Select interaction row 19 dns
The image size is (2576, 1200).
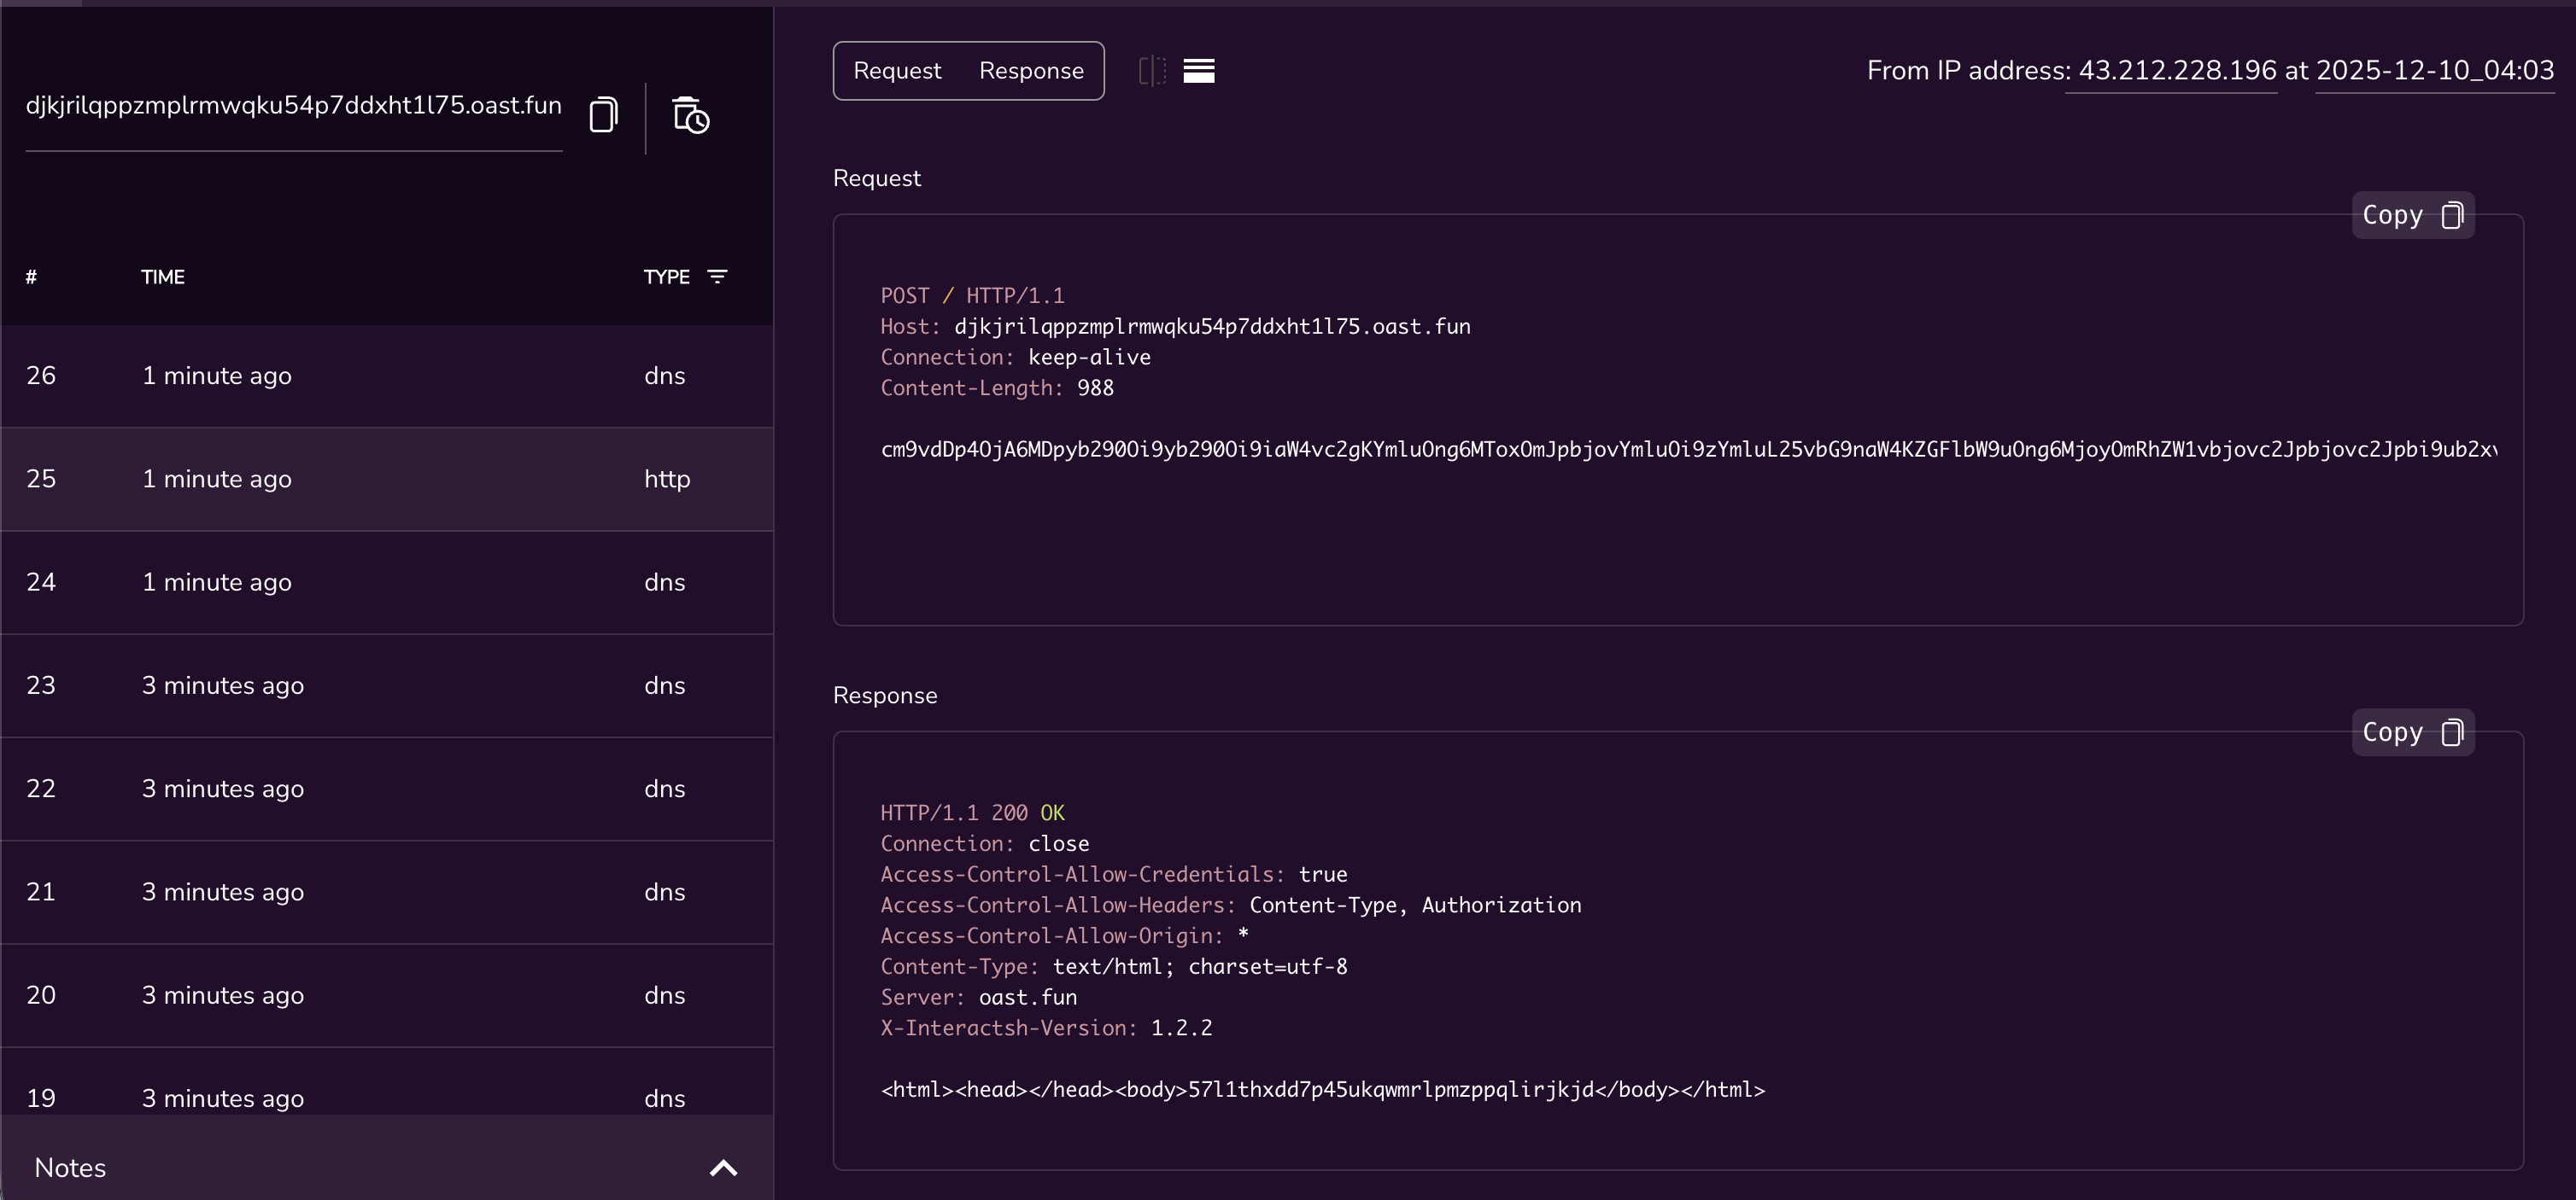coord(386,1082)
